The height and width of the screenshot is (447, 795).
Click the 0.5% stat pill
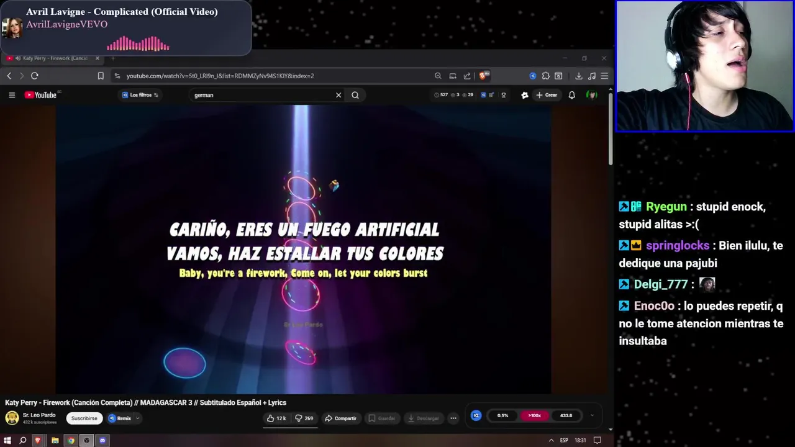[x=502, y=415]
